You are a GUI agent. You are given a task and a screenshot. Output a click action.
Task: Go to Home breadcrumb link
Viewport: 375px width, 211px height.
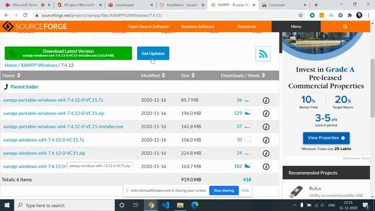point(11,65)
